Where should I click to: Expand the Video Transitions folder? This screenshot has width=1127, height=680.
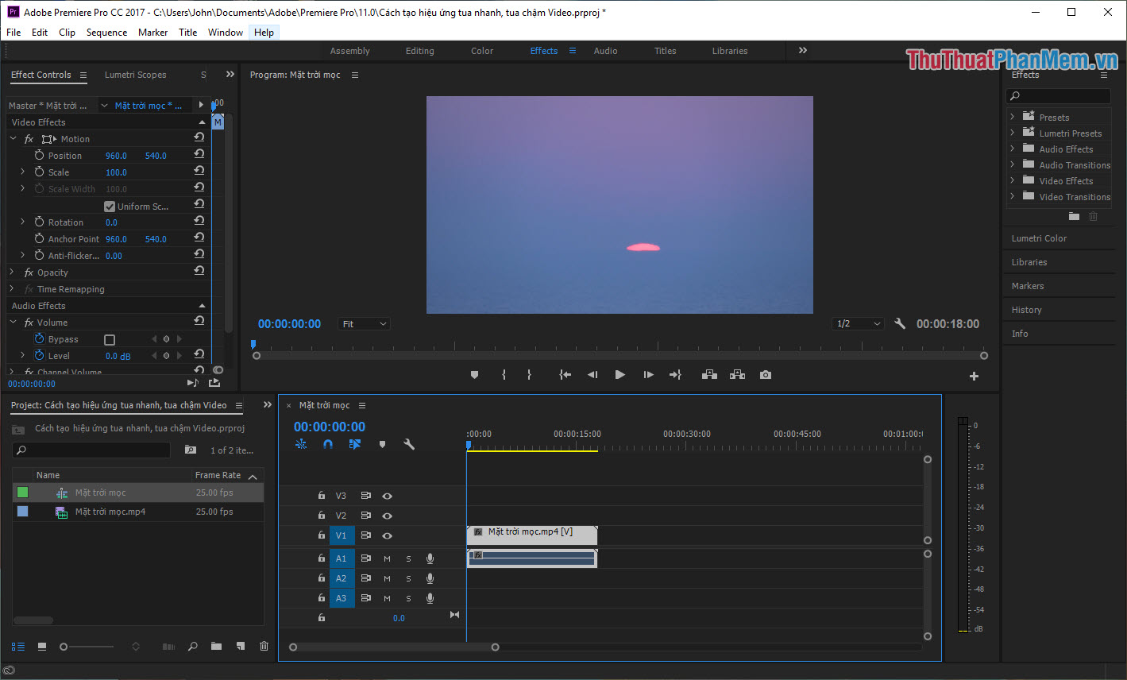[1013, 196]
